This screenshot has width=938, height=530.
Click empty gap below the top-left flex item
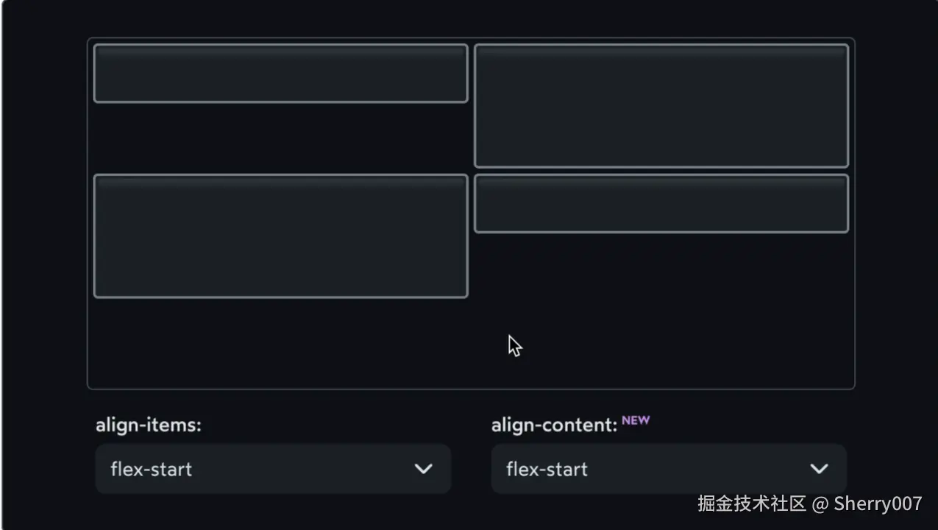click(x=280, y=138)
